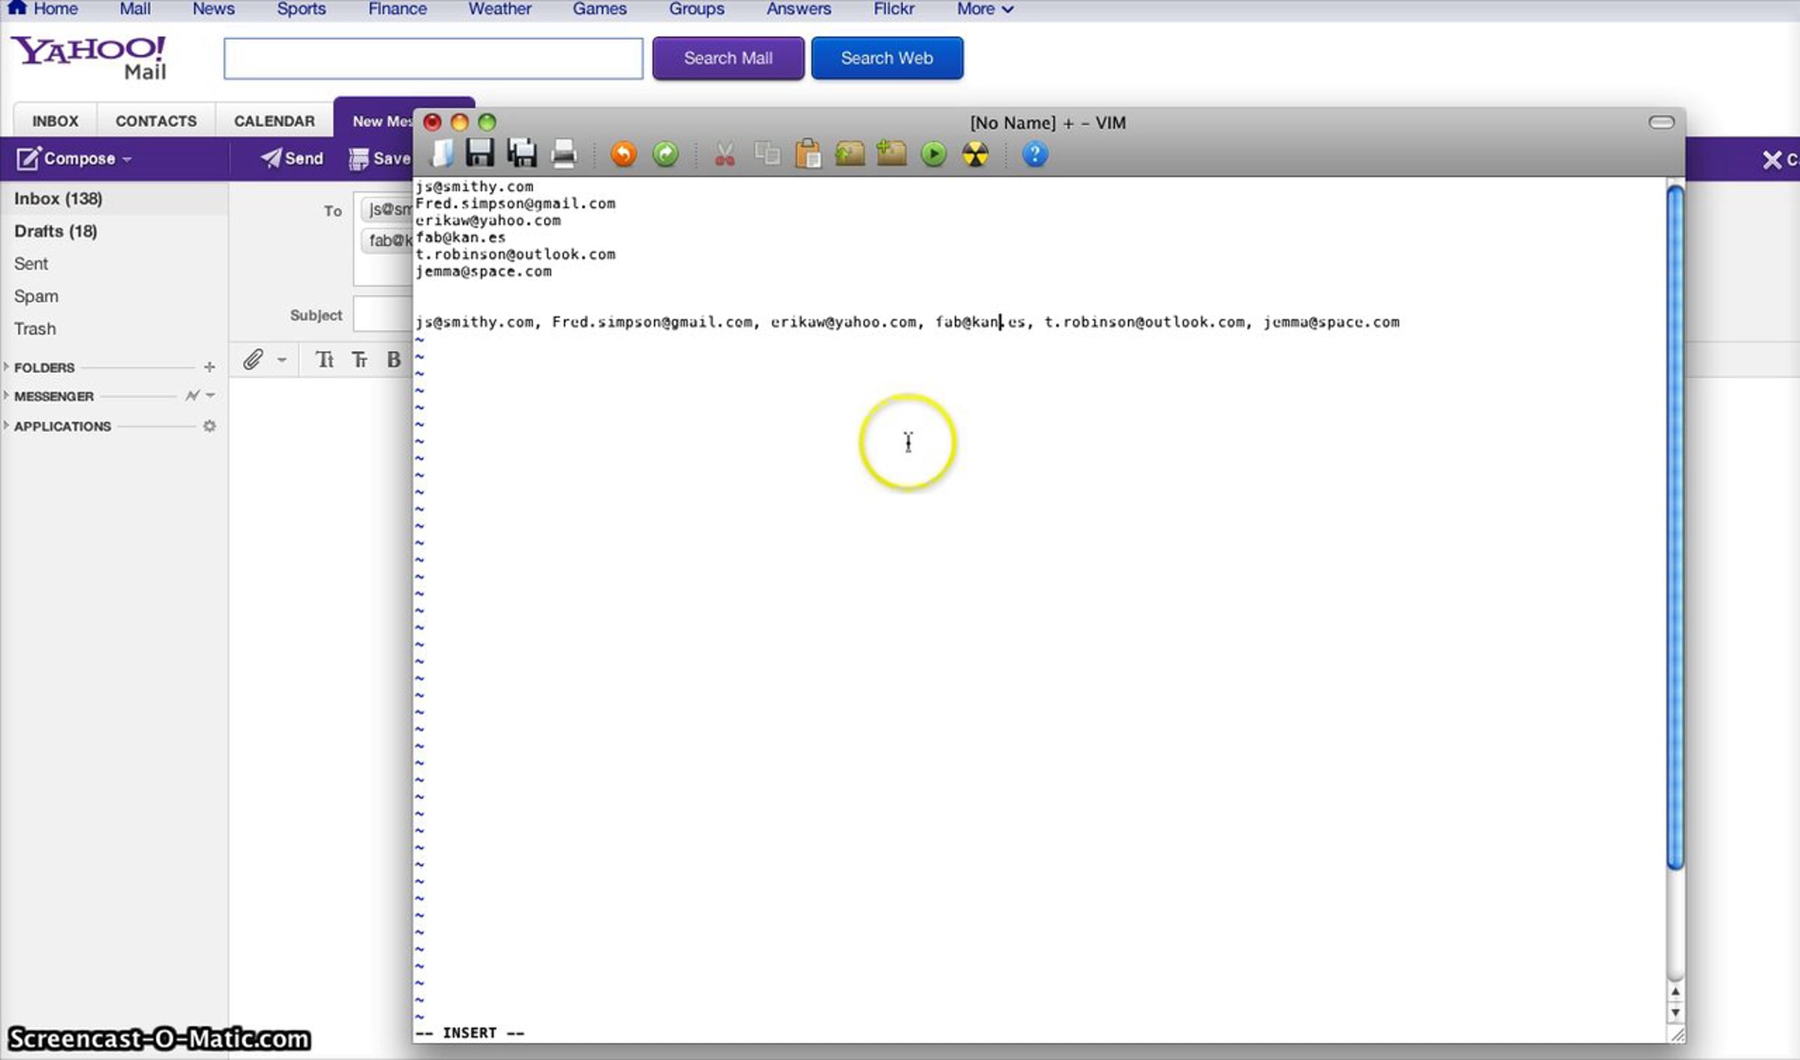Click the Messenger status icon
This screenshot has height=1060, width=1800.
192,396
